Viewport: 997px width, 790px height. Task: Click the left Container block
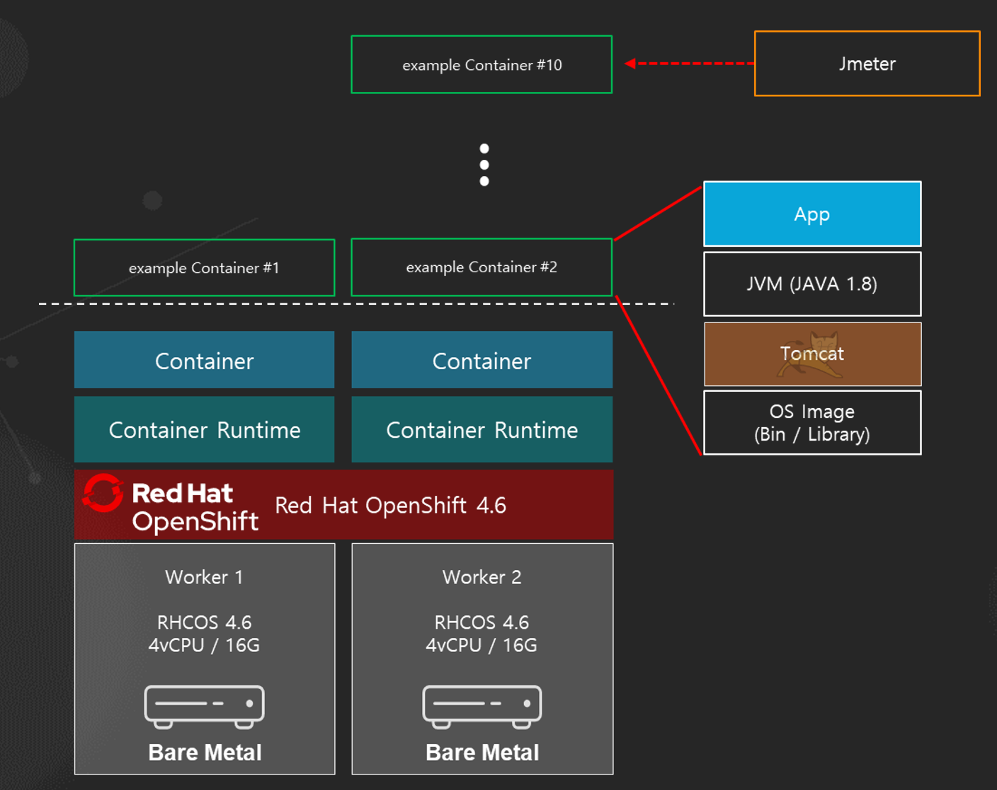click(x=204, y=361)
